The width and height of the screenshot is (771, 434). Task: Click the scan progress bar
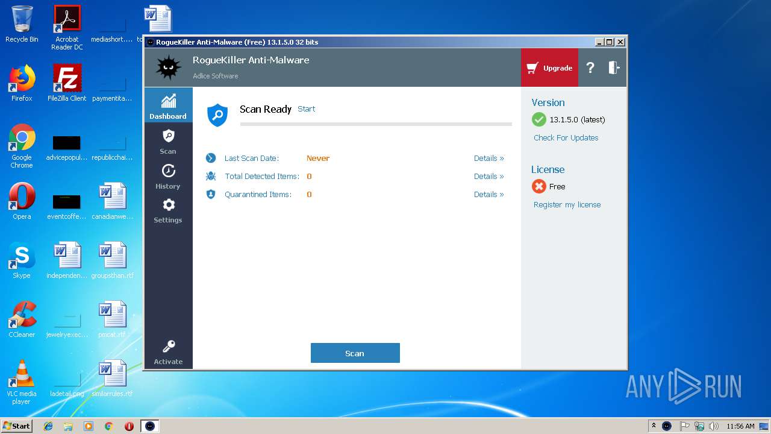coord(376,124)
